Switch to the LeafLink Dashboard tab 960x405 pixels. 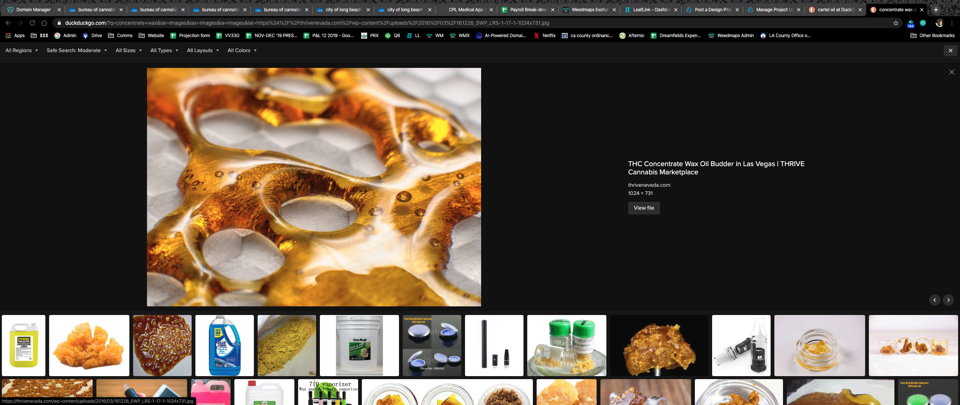(x=651, y=10)
